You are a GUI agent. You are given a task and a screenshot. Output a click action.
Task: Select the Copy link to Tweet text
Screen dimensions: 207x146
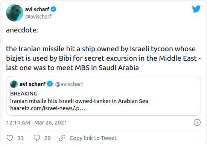(x=93, y=138)
